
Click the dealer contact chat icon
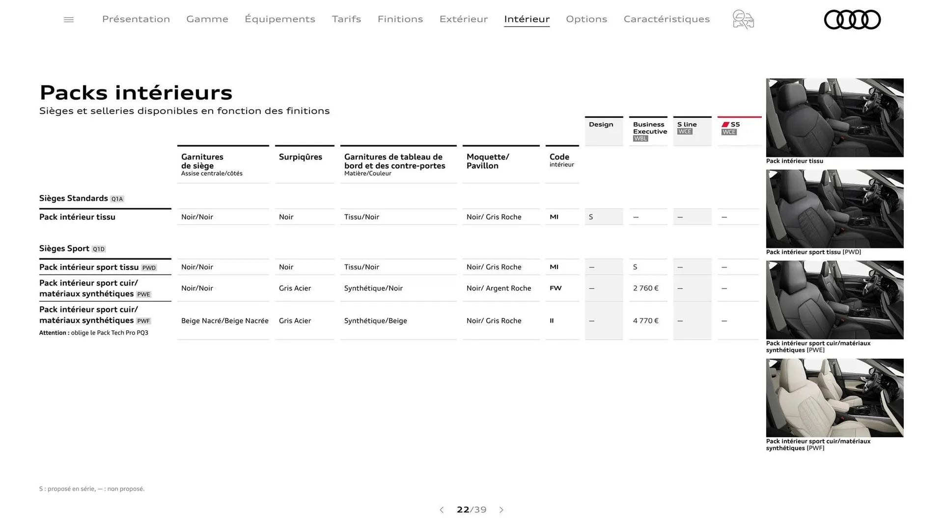(743, 20)
